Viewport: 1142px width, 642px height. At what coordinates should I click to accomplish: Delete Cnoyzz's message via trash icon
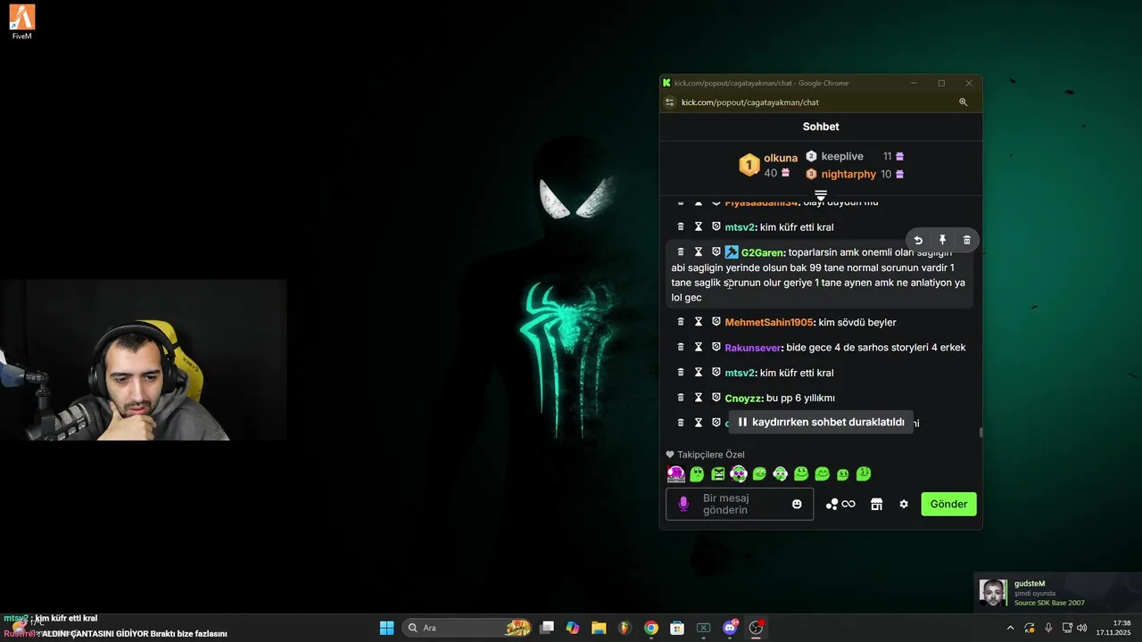coord(681,398)
